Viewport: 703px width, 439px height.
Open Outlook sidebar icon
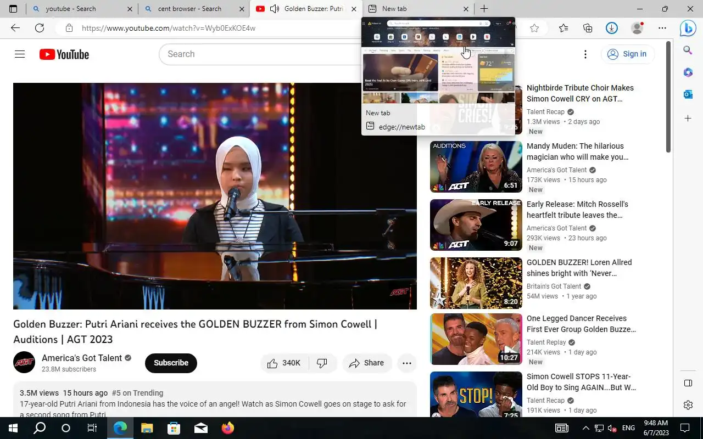(688, 94)
